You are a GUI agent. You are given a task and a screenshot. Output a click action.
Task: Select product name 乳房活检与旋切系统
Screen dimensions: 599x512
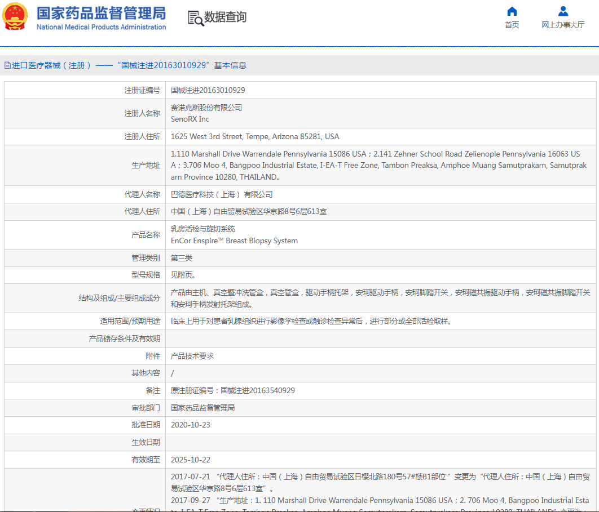(x=203, y=229)
